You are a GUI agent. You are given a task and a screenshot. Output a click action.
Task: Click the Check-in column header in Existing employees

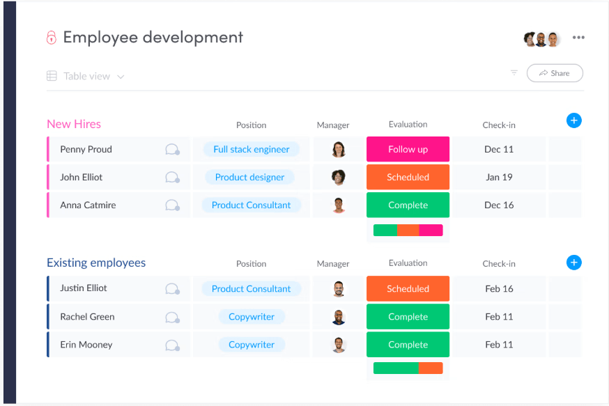(x=499, y=264)
